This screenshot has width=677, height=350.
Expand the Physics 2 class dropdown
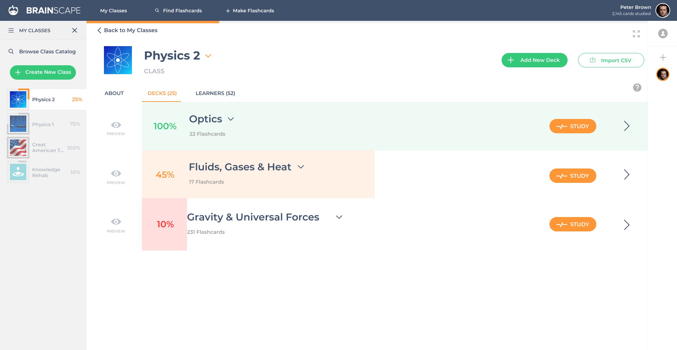coord(208,56)
